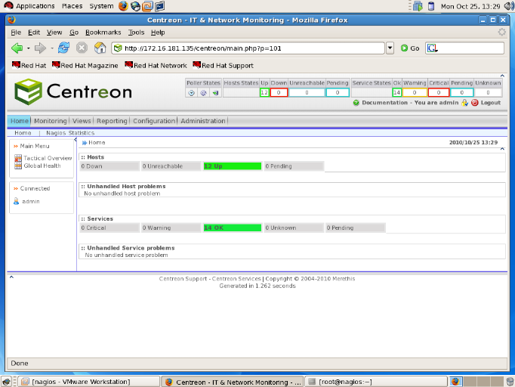
Task: Click the Centreon Support footer link
Action: click(x=183, y=279)
